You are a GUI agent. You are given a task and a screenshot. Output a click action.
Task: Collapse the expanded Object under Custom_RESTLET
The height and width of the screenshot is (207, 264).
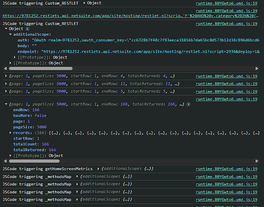(x=5, y=29)
